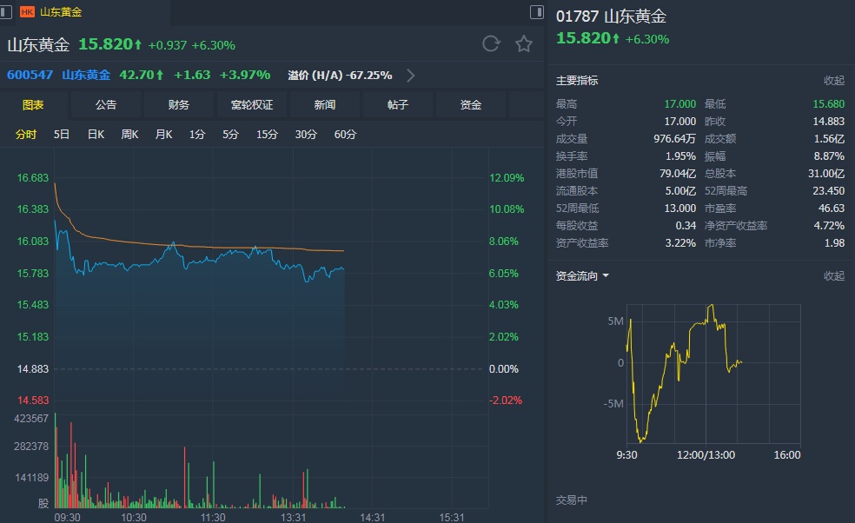Open the 窝轮权证 tab
This screenshot has width=855, height=523.
coord(252,105)
